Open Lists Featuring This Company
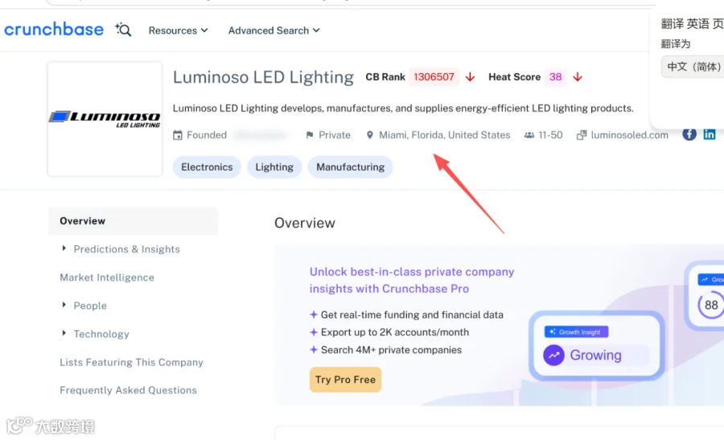The height and width of the screenshot is (440, 724). coord(131,363)
